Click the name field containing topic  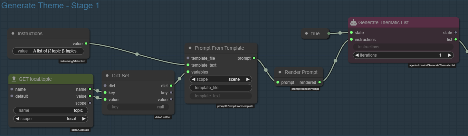click(x=50, y=110)
